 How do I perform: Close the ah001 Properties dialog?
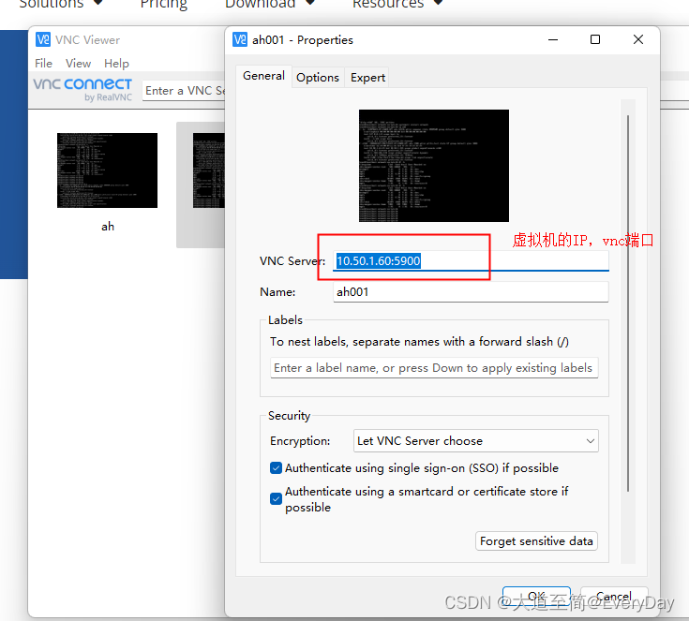(638, 39)
